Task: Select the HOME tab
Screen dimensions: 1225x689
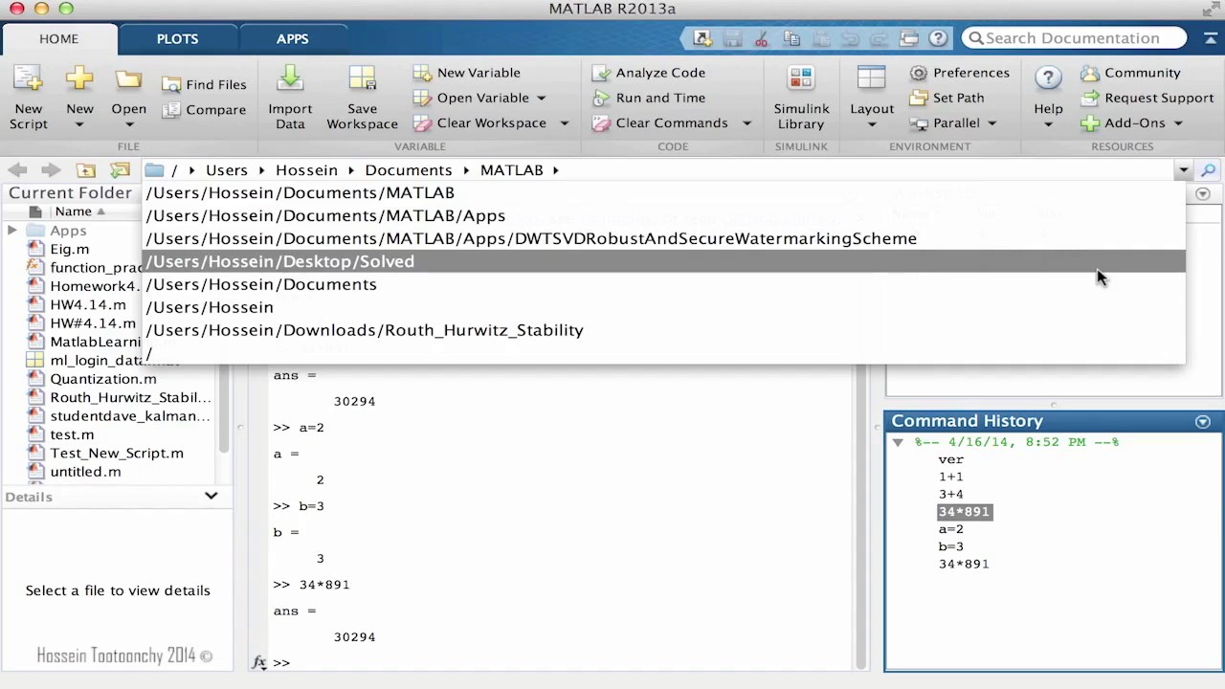Action: point(58,38)
